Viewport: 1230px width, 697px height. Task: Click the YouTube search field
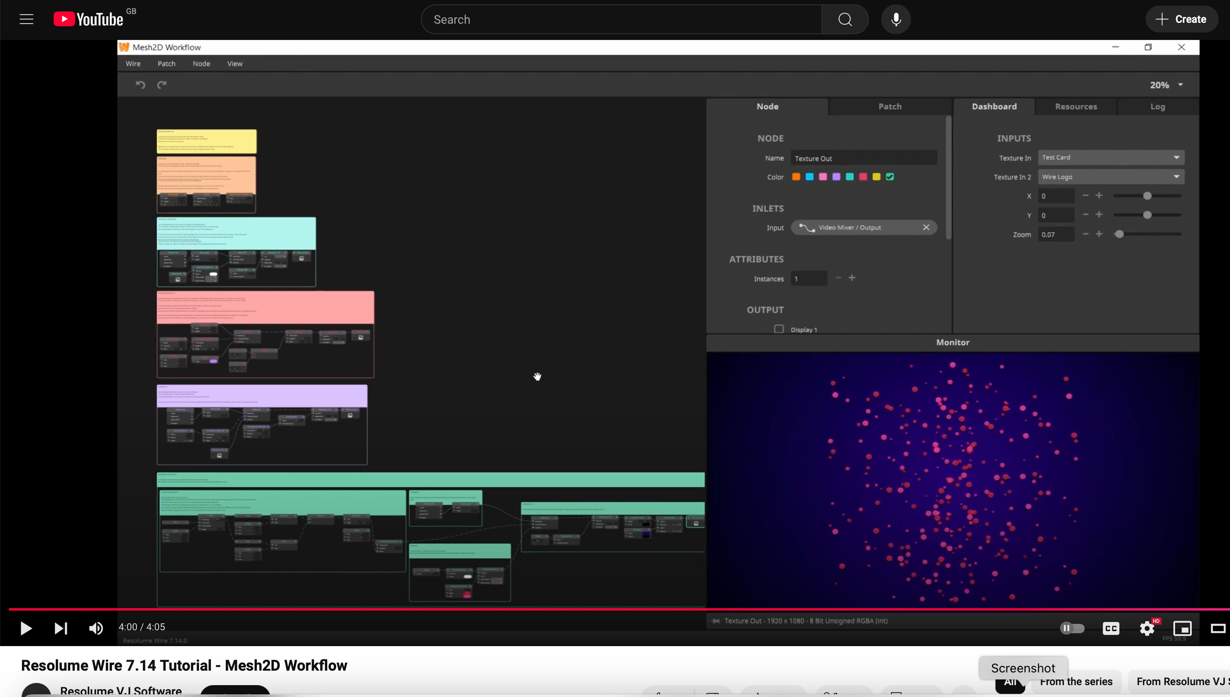(621, 20)
